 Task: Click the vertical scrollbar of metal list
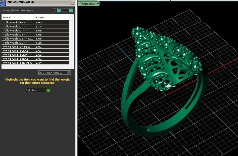pos(72,23)
